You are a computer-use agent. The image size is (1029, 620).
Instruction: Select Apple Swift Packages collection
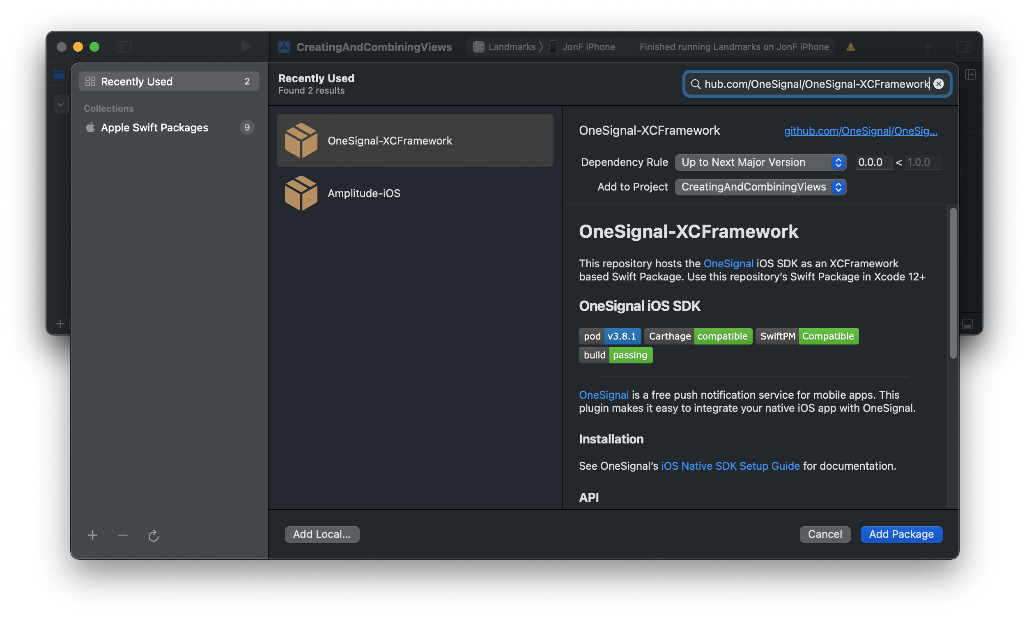coord(154,127)
